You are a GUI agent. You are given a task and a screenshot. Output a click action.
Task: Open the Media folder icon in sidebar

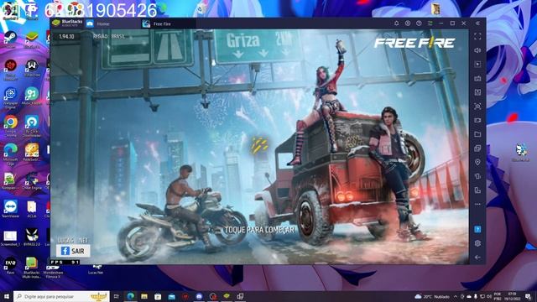pyautogui.click(x=477, y=134)
